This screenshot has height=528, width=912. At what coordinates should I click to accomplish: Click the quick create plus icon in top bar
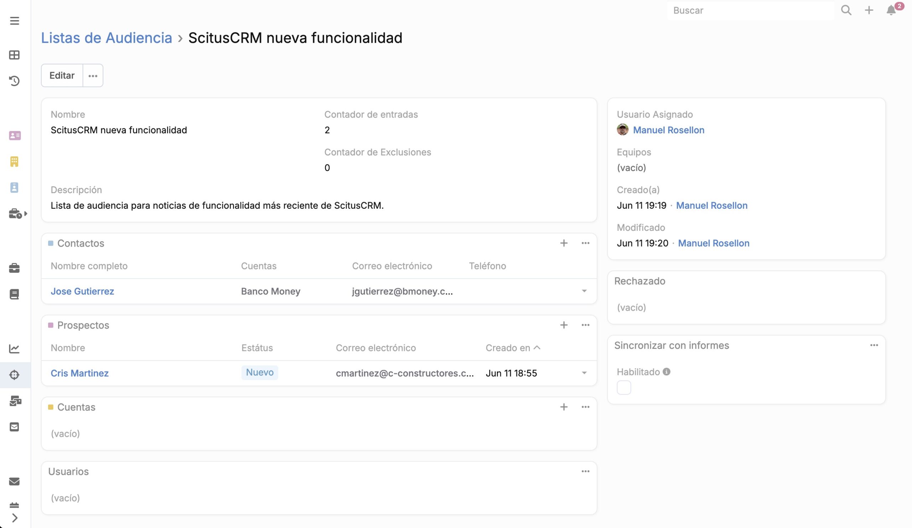869,10
